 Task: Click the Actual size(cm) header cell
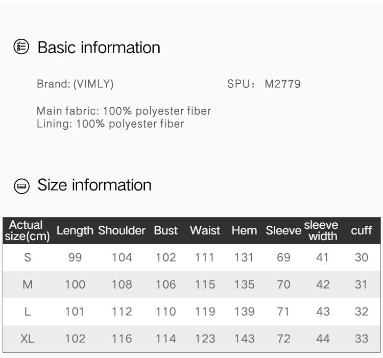tap(28, 231)
